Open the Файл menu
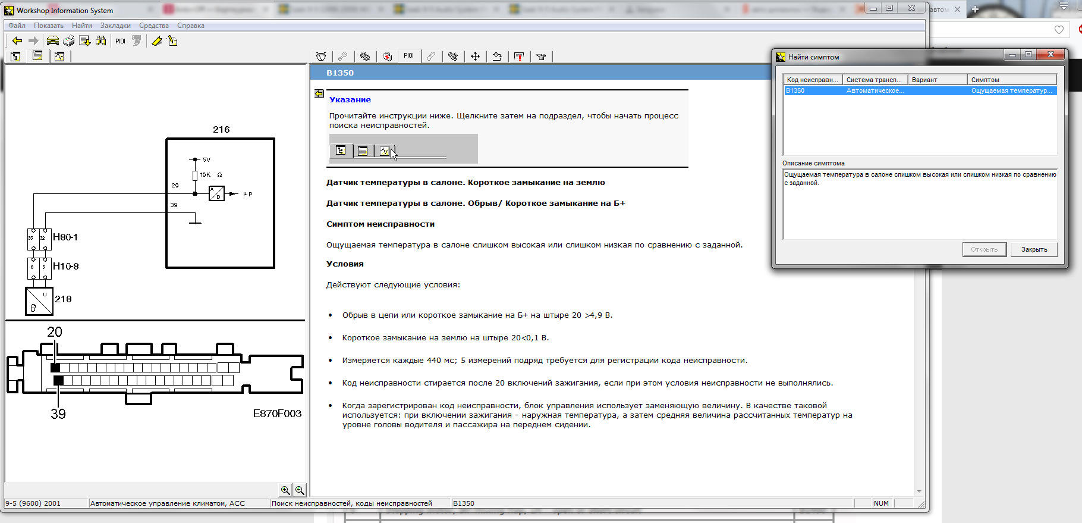 (17, 26)
